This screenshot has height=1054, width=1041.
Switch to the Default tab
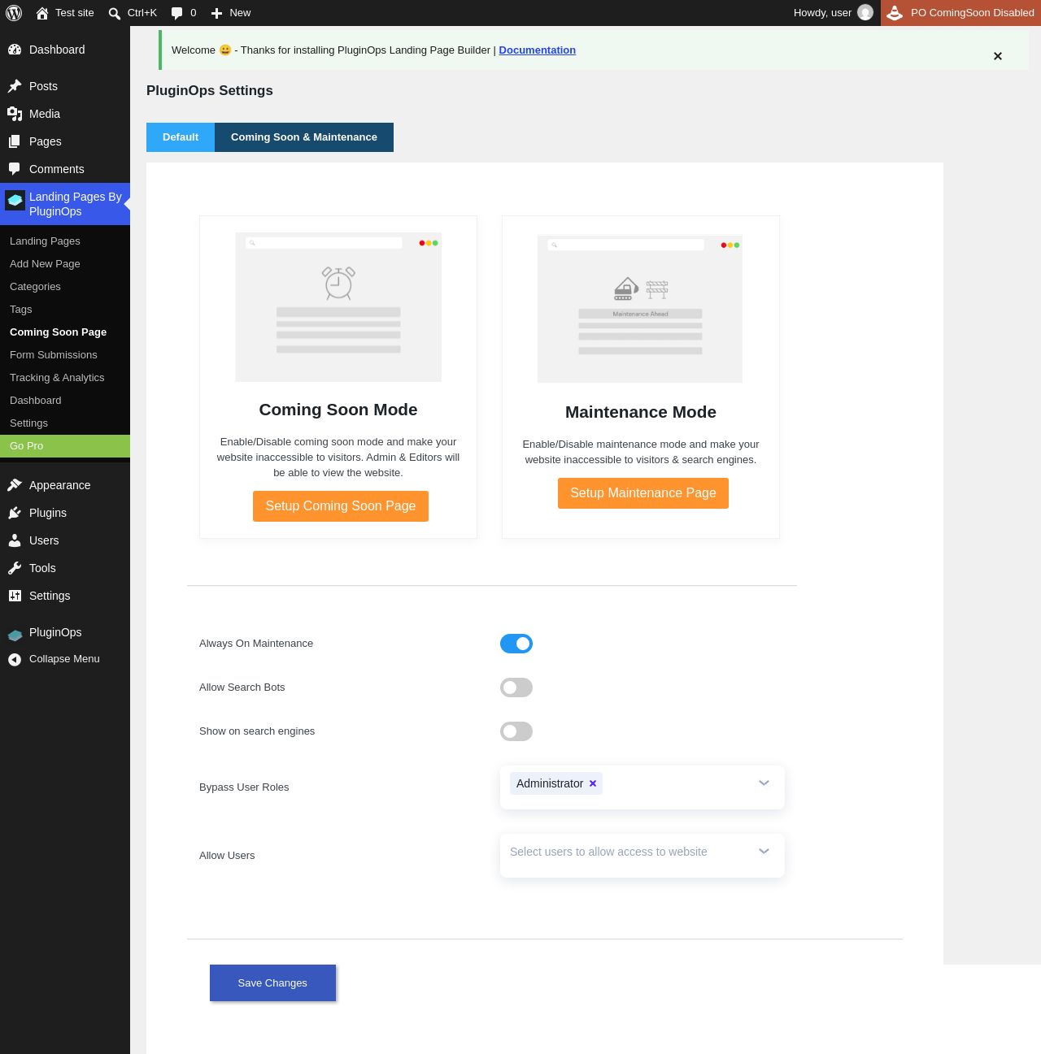click(x=181, y=137)
